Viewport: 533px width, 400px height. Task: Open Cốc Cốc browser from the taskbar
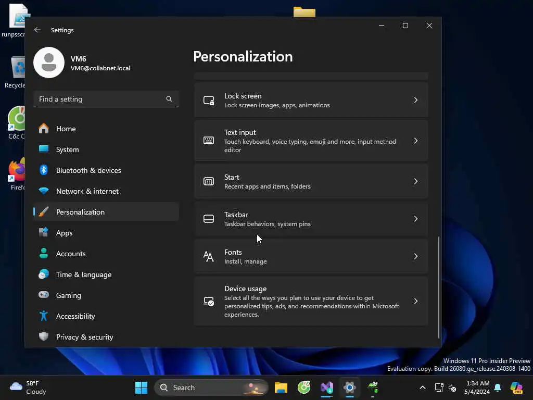click(304, 387)
